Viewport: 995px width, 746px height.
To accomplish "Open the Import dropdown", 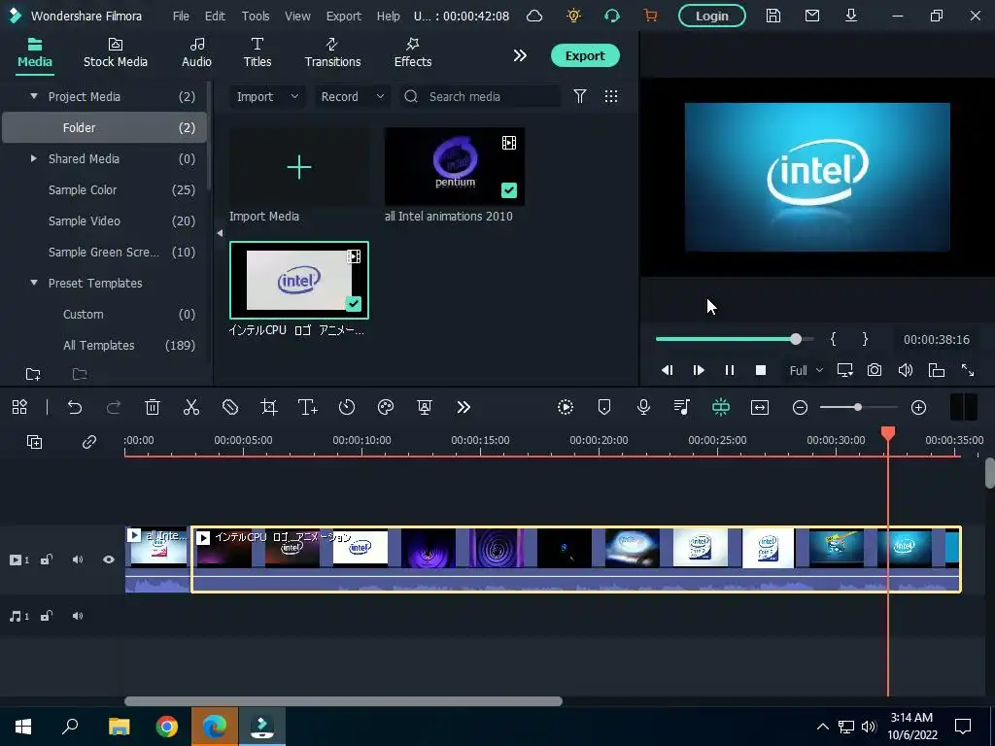I will tap(267, 96).
